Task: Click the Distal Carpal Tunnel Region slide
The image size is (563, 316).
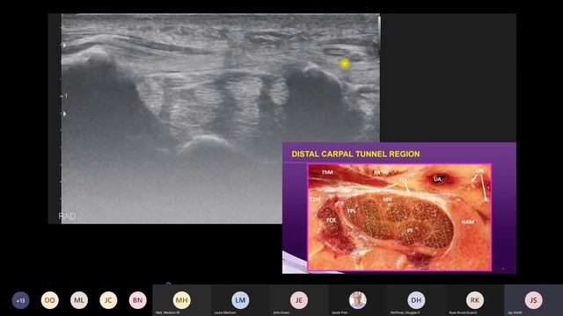Action: [399, 208]
